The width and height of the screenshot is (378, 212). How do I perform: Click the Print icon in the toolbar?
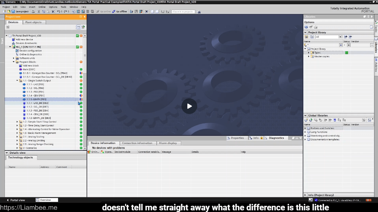point(33,12)
